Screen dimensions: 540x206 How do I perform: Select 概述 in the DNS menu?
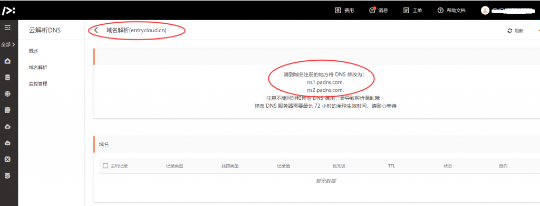point(33,51)
